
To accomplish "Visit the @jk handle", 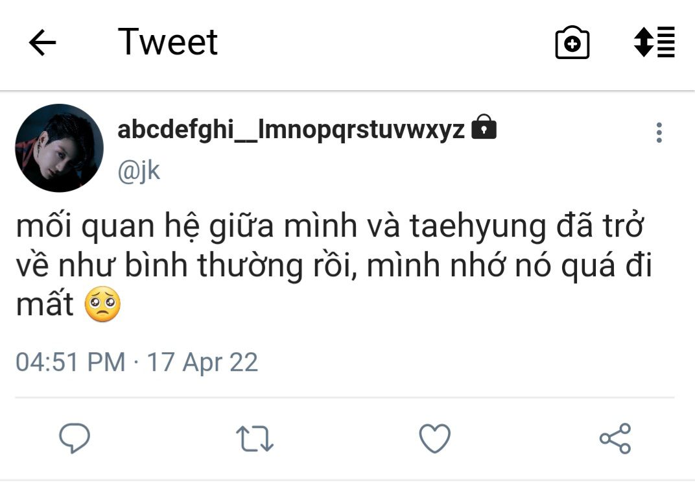I will click(x=139, y=171).
